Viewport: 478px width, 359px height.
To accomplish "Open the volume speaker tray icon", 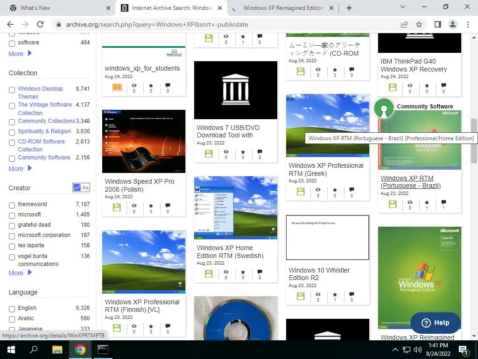I will [x=418, y=350].
